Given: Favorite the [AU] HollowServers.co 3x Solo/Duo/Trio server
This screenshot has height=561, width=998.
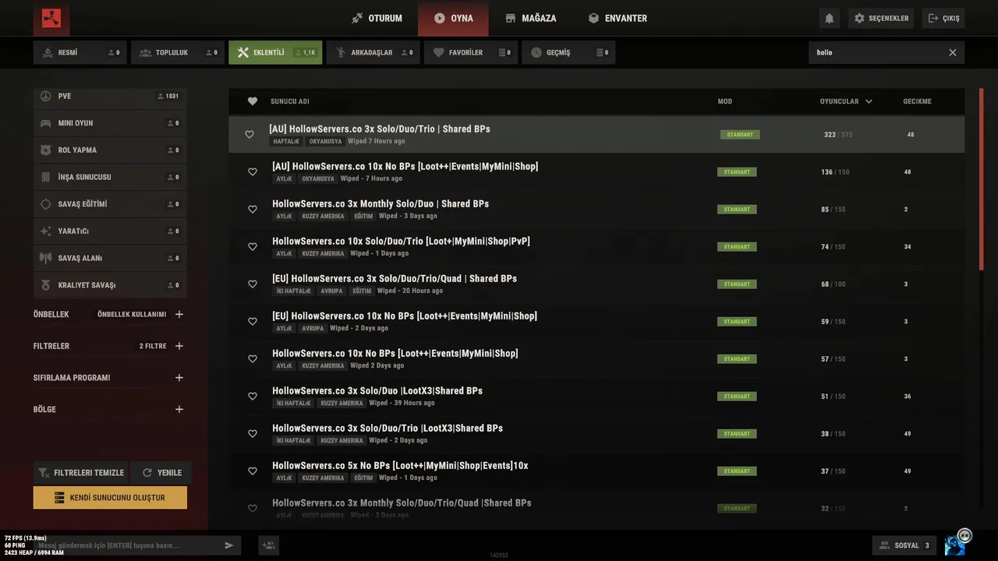Looking at the screenshot, I should tap(249, 135).
